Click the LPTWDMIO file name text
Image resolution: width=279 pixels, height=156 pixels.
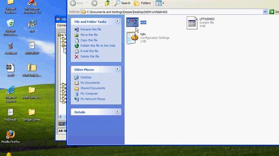(207, 19)
